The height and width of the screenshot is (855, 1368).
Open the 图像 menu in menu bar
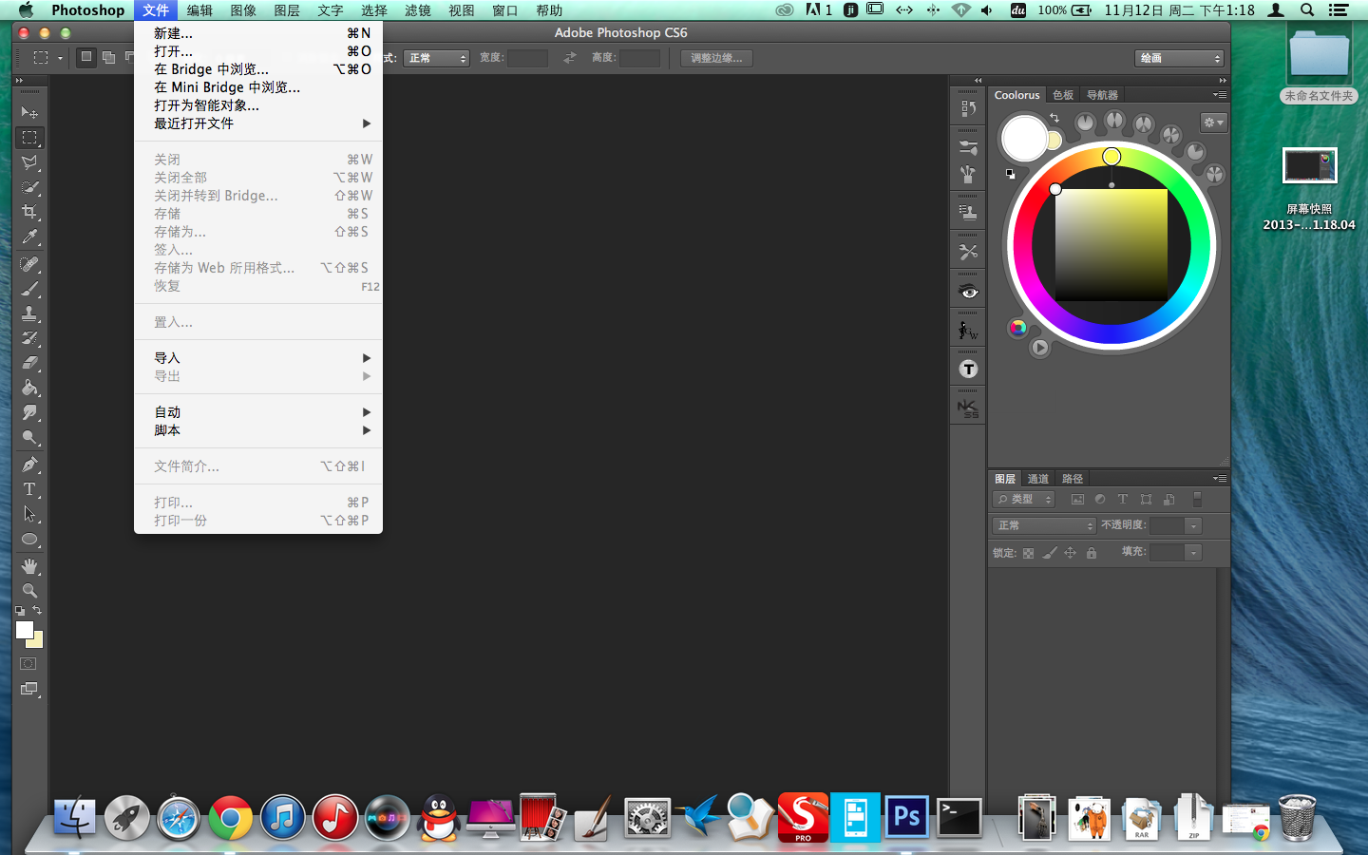tap(243, 10)
